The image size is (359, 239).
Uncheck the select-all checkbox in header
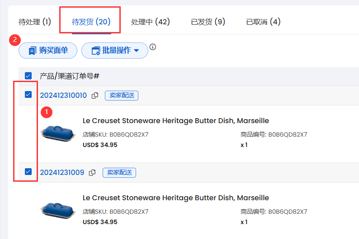pos(28,76)
